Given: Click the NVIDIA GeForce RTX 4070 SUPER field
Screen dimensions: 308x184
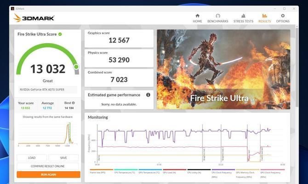Looking at the screenshot, I should click(47, 90).
